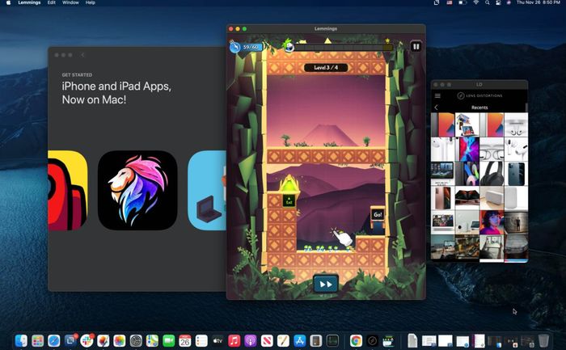Click the battery status icon
The width and height of the screenshot is (566, 350).
point(463,2)
